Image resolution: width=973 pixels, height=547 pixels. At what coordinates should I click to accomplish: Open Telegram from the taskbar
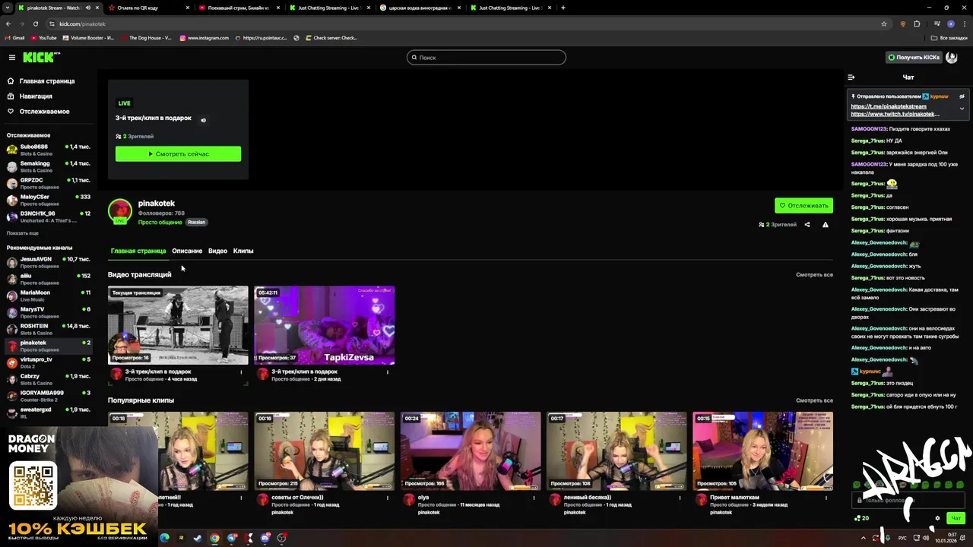point(231,538)
